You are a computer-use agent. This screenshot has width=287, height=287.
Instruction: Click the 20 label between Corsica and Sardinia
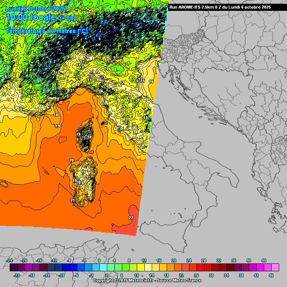71,161
